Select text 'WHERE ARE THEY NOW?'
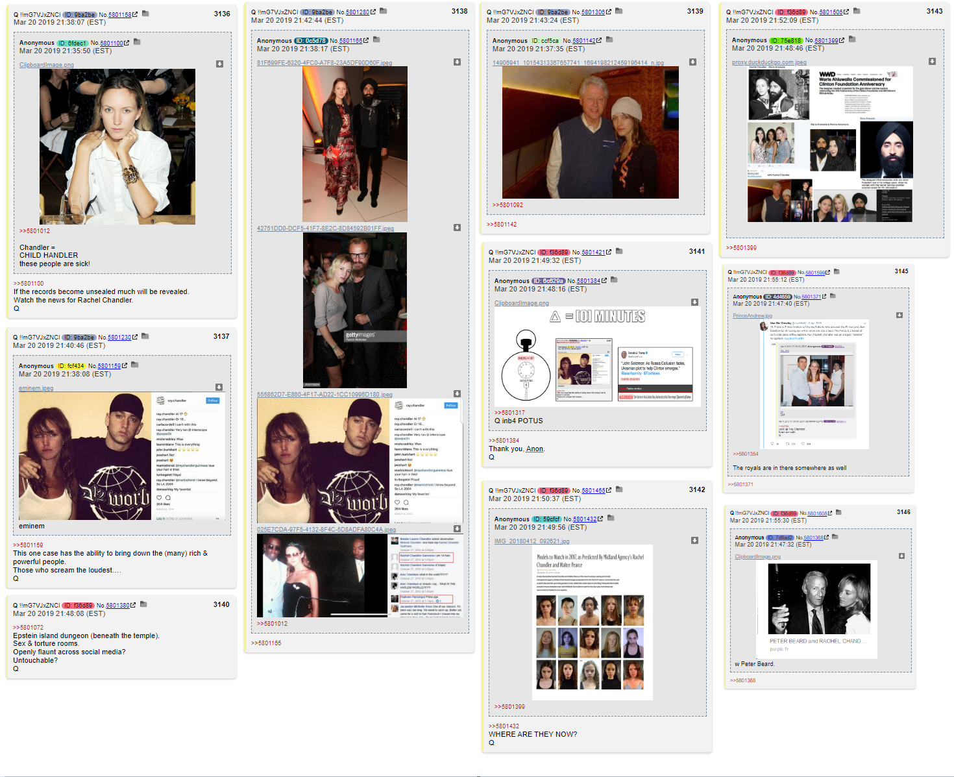Image resolution: width=954 pixels, height=777 pixels. (533, 735)
